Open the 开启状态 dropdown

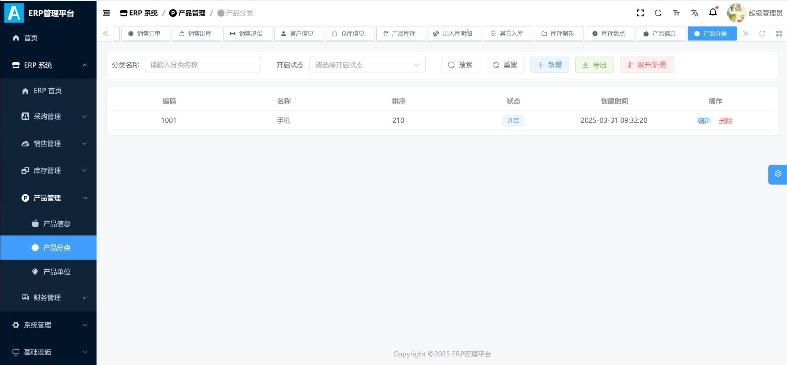368,65
